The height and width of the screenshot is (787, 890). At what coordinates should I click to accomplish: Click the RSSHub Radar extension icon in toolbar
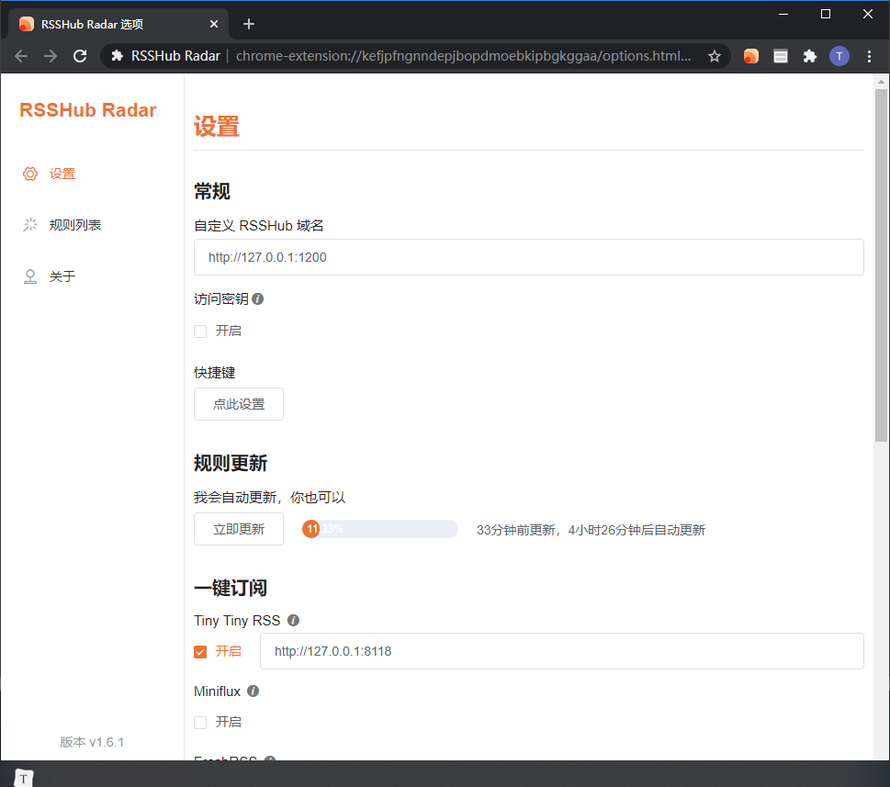[x=751, y=56]
